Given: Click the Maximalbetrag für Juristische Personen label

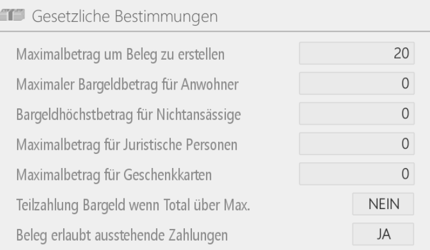Looking at the screenshot, I should coord(127,145).
